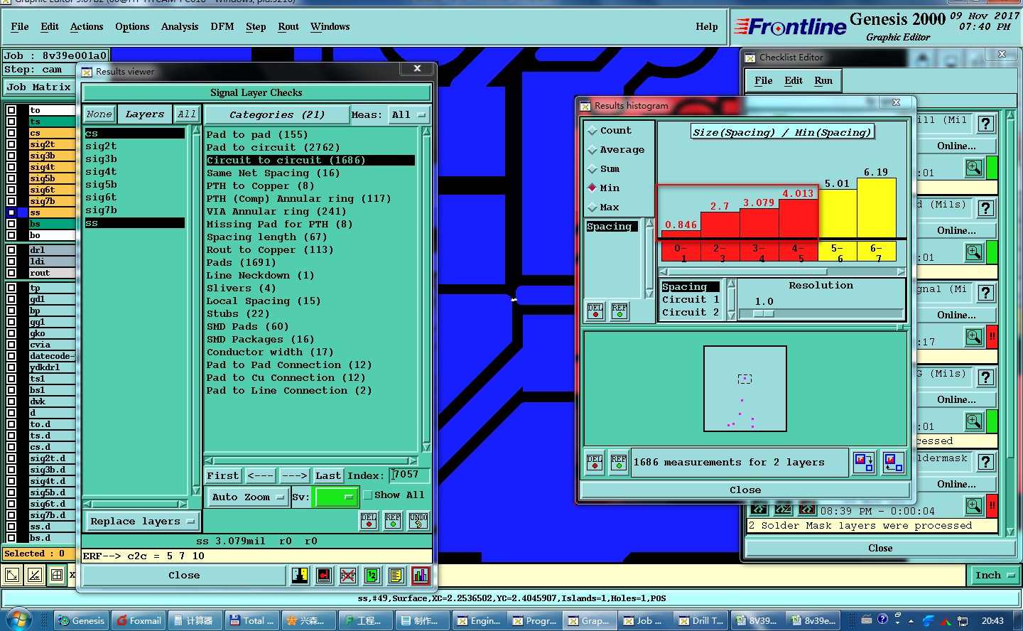This screenshot has height=631, width=1023.
Task: Open the Auto Zoom dropdown
Action: 248,497
